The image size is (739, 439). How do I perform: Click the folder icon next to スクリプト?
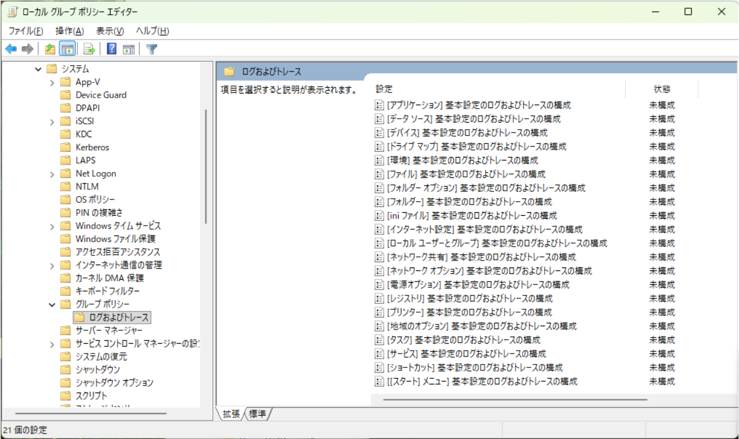[x=66, y=395]
